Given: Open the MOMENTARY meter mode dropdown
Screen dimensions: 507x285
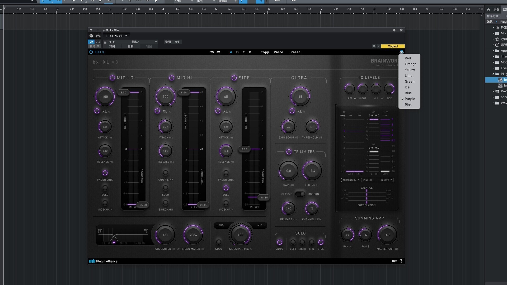Looking at the screenshot, I should [x=351, y=180].
